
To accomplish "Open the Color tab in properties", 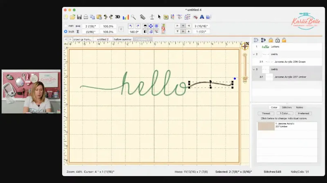I will (x=274, y=107).
